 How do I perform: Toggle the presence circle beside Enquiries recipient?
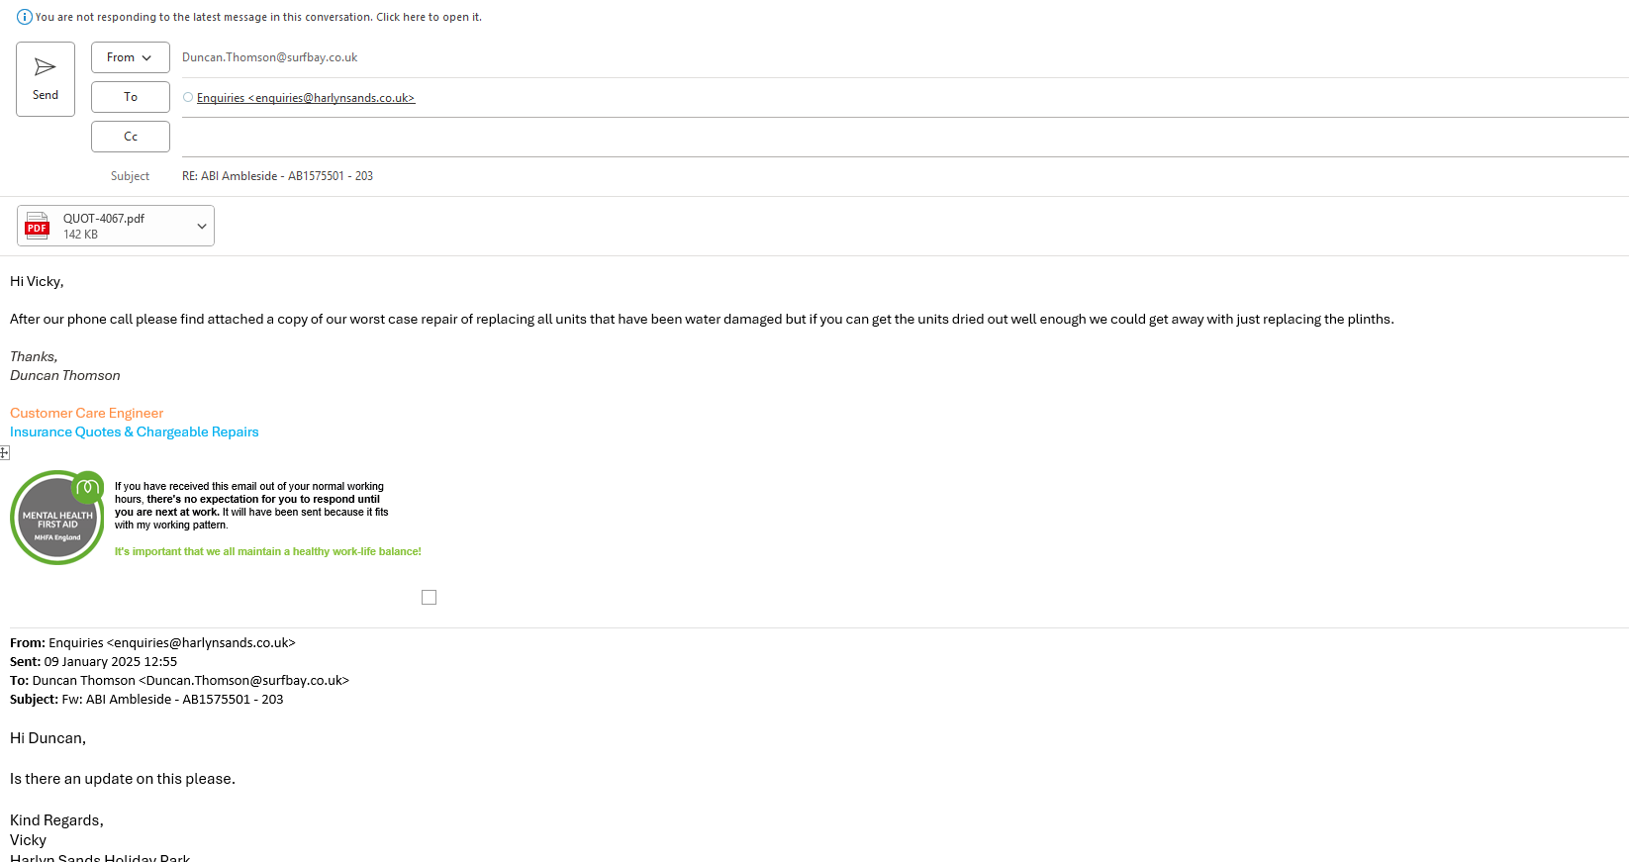(188, 97)
